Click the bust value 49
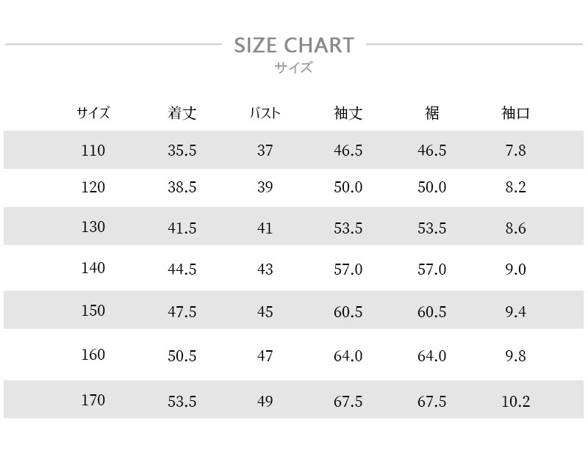The height and width of the screenshot is (456, 588). point(265,402)
